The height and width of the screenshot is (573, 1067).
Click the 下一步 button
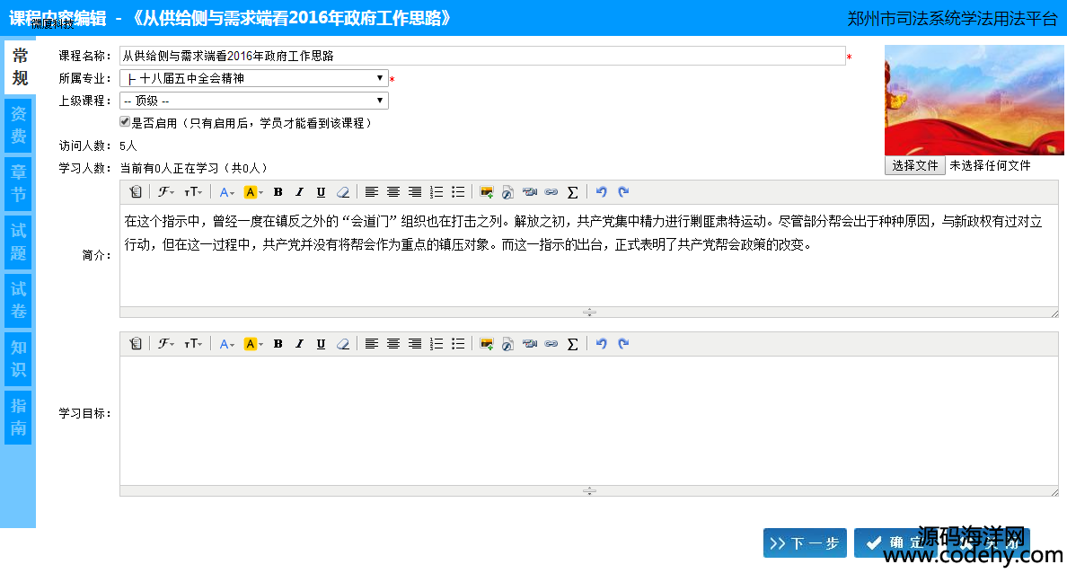click(x=805, y=543)
